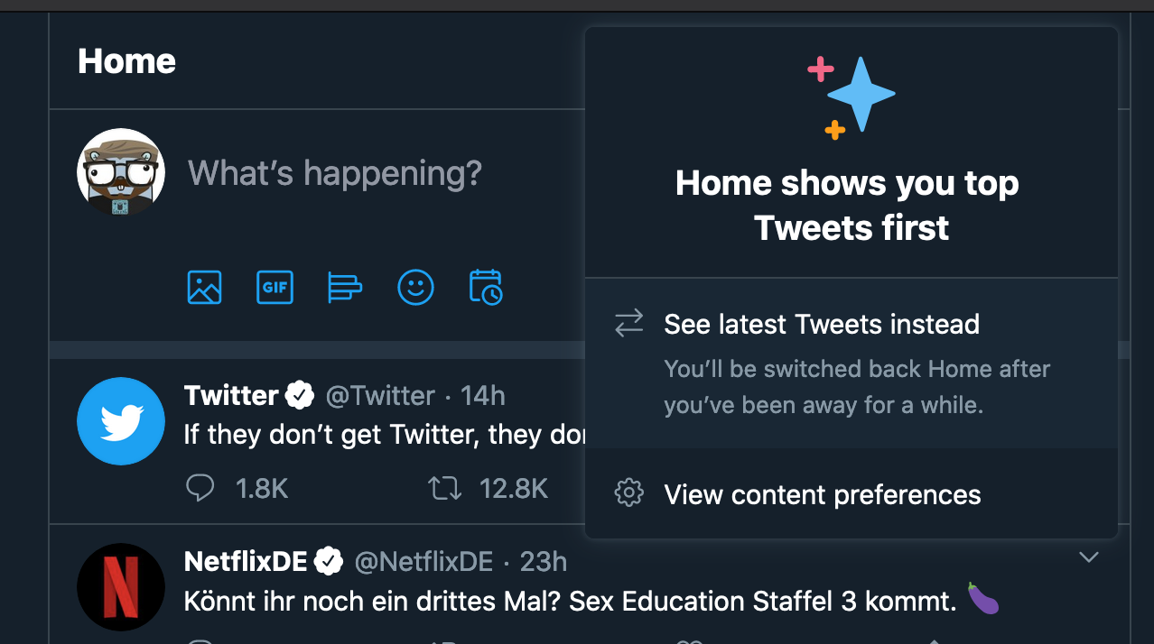Screen dimensions: 1154x644
Task: Switch to See latest Tweets instead
Action: click(x=852, y=363)
